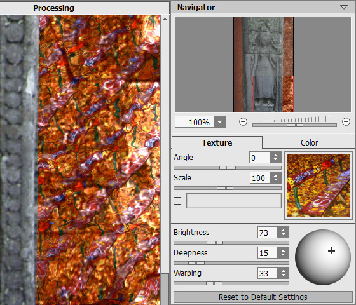
Task: Click Reset to Default Settings
Action: [263, 297]
